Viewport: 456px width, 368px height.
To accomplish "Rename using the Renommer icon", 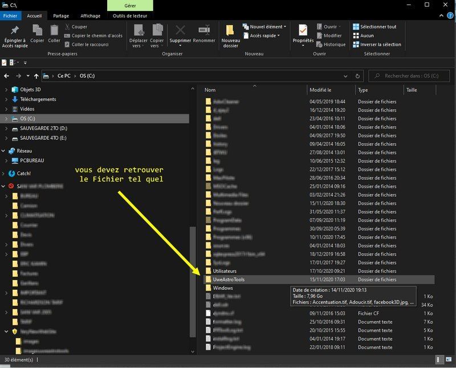I will point(204,34).
